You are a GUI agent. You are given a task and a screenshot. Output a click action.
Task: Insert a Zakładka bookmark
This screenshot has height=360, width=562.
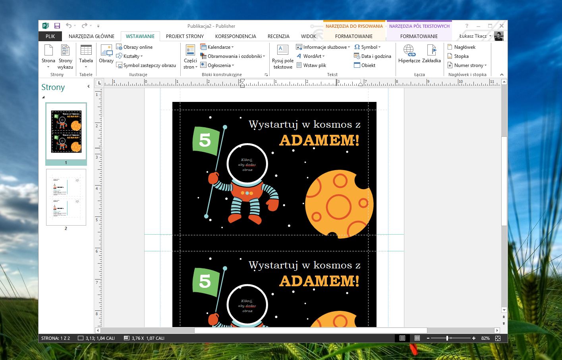(x=431, y=54)
